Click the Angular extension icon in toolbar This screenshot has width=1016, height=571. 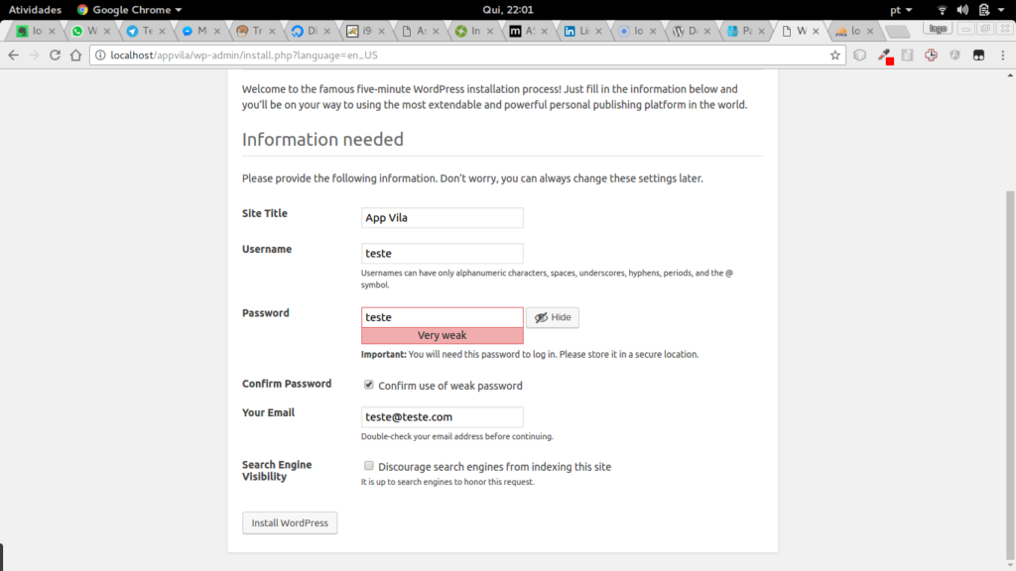point(953,56)
